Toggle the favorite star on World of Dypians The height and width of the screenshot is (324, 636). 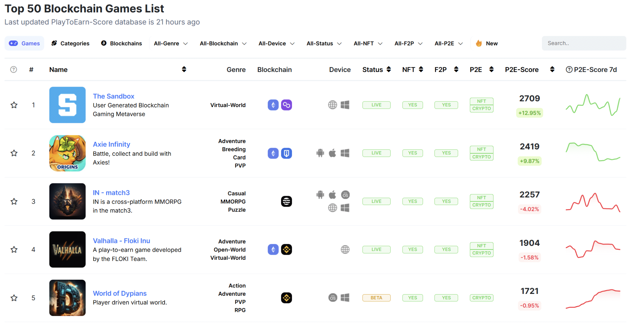14,298
